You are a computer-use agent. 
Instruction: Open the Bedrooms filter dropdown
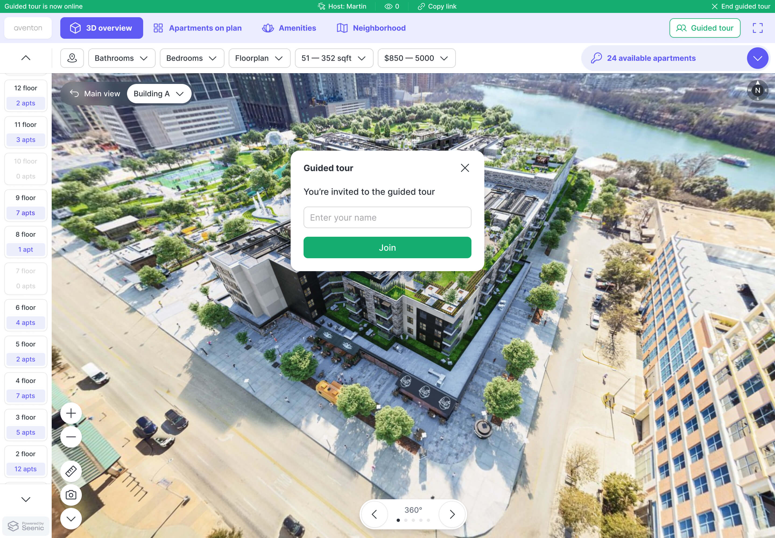coord(192,58)
